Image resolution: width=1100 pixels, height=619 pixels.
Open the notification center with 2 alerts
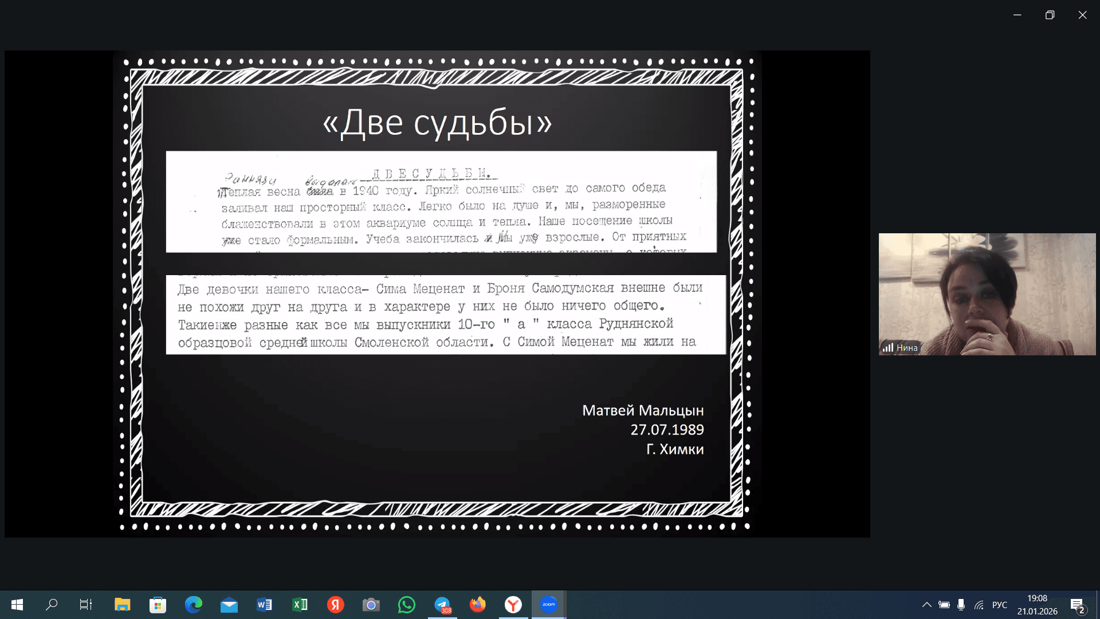click(1077, 605)
